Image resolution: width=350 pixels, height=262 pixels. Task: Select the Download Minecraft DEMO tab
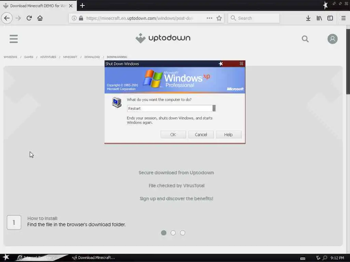tap(38, 6)
